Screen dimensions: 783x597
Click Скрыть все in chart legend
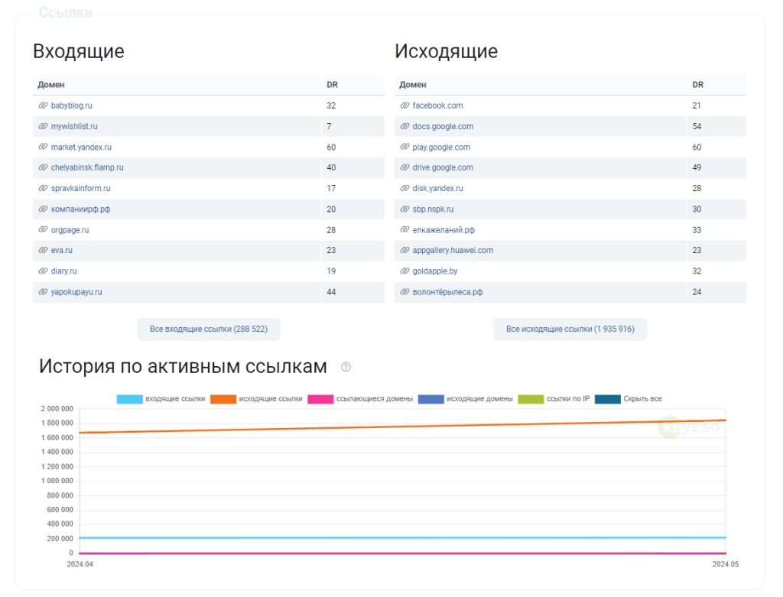(x=629, y=399)
